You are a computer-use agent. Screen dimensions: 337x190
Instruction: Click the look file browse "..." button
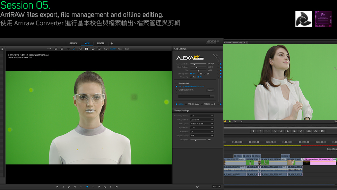[212, 97]
